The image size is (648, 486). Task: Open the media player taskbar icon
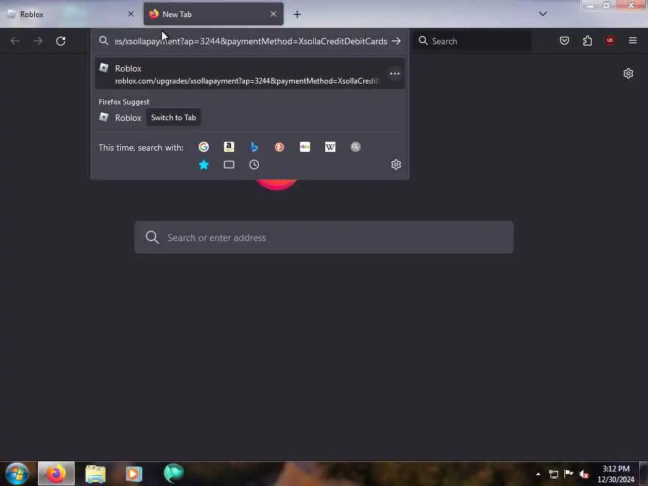point(134,473)
